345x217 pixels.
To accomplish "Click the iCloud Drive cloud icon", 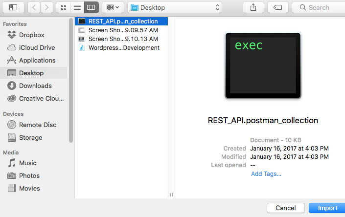I will click(x=12, y=47).
